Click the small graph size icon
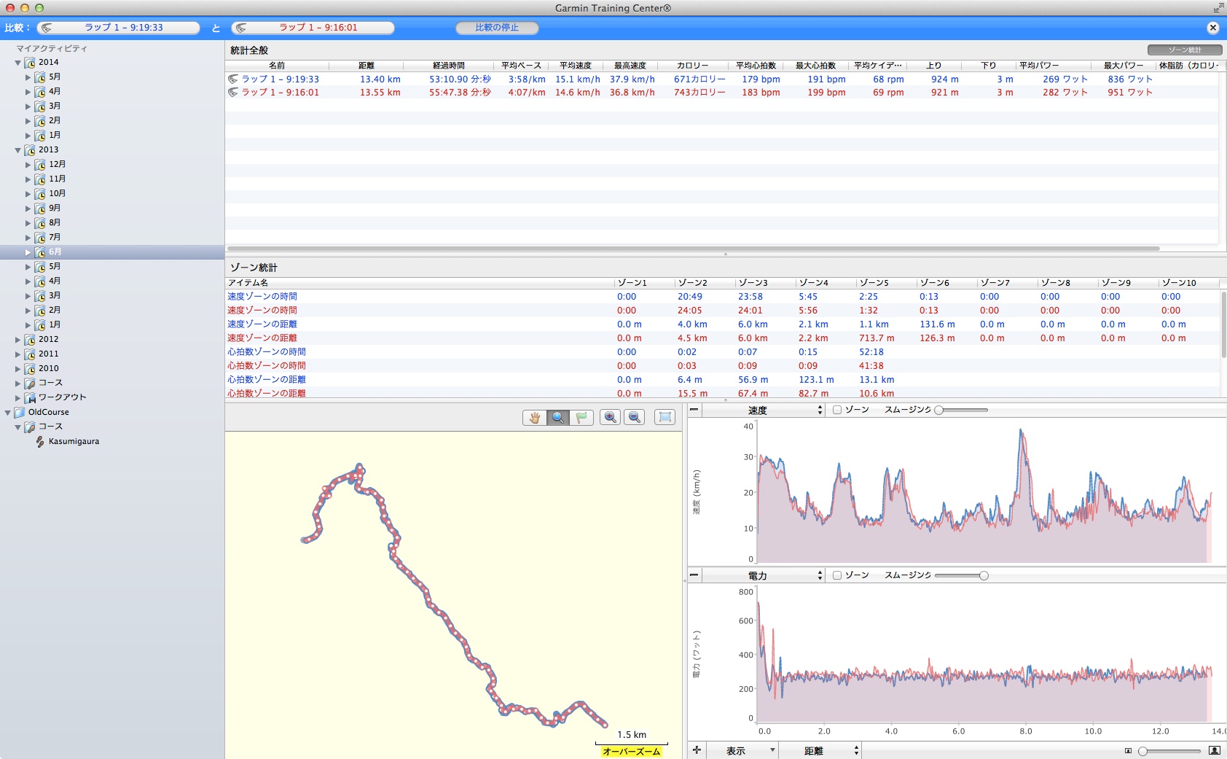The height and width of the screenshot is (759, 1227). [1128, 751]
